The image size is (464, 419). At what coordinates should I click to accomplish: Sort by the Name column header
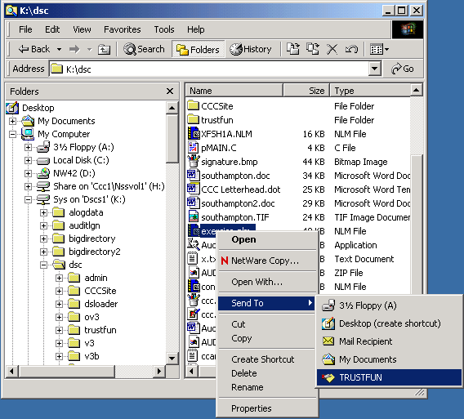234,91
